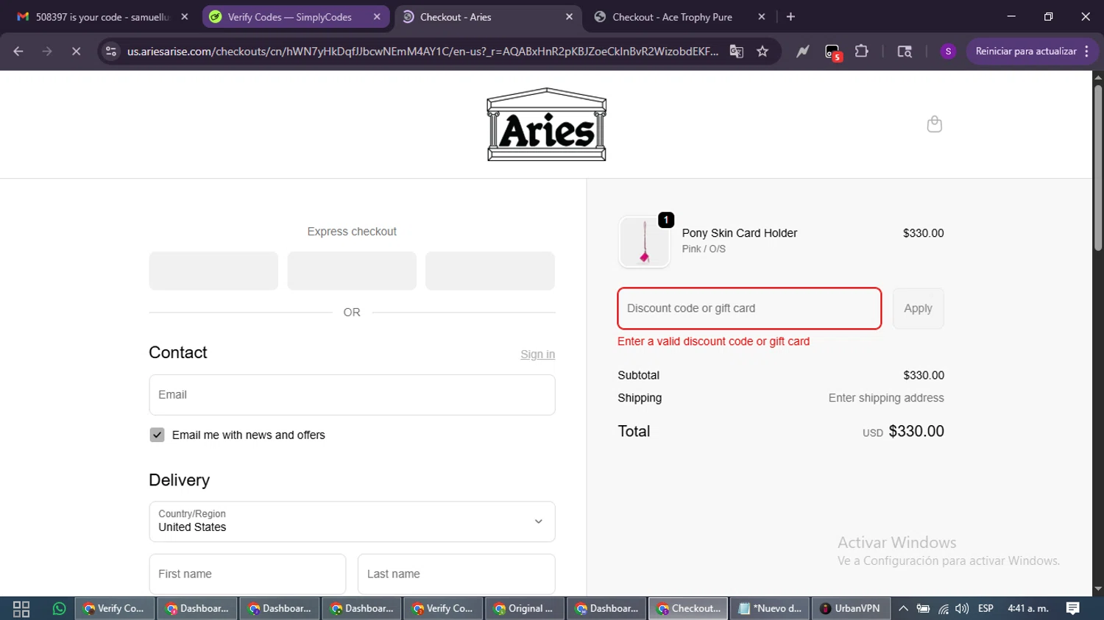The width and height of the screenshot is (1104, 620).
Task: Click the Wi-Fi network tray icon
Action: (944, 608)
